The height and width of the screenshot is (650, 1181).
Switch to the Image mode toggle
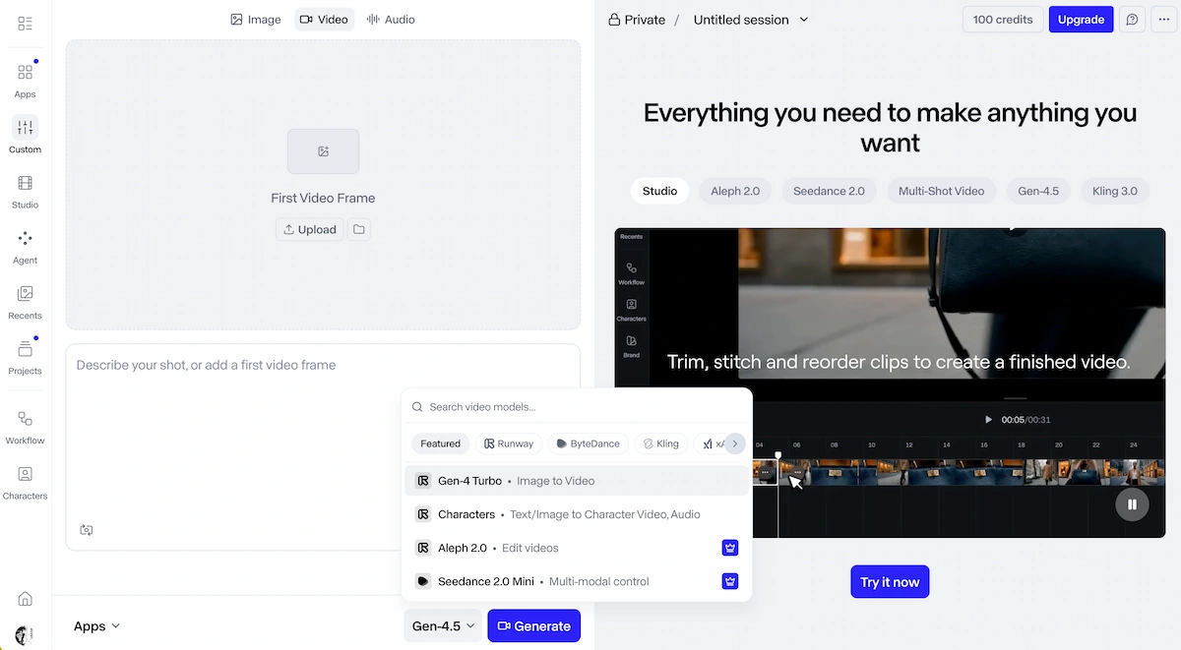pyautogui.click(x=256, y=20)
